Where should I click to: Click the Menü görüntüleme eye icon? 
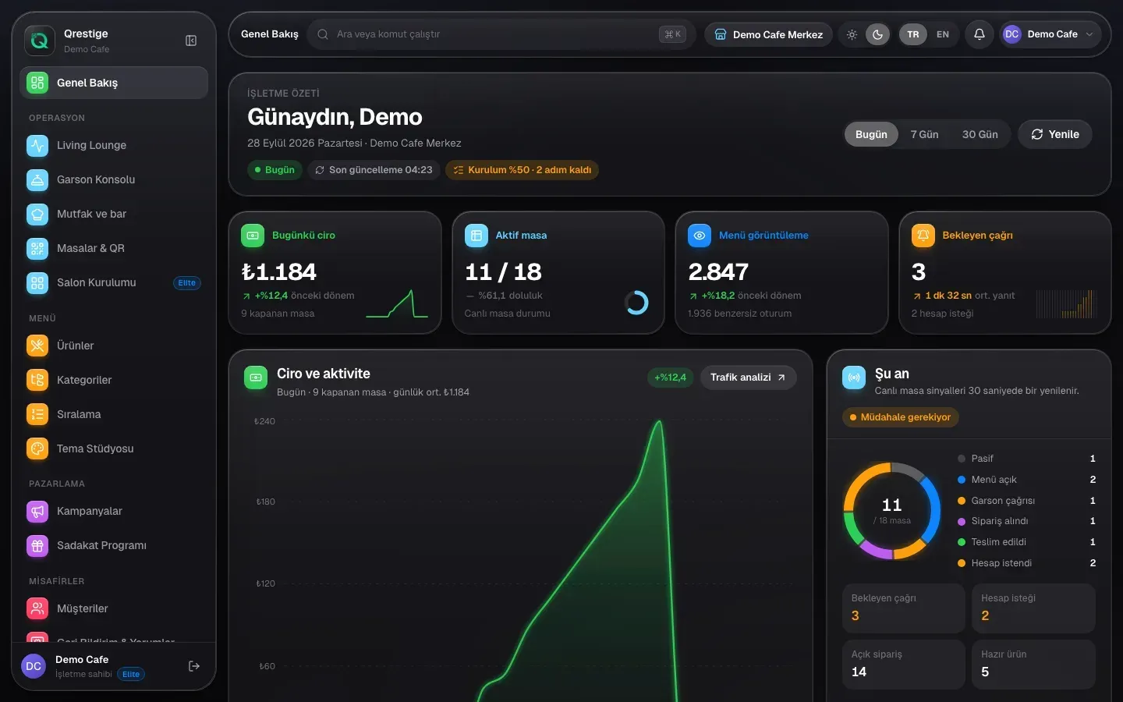pos(700,236)
